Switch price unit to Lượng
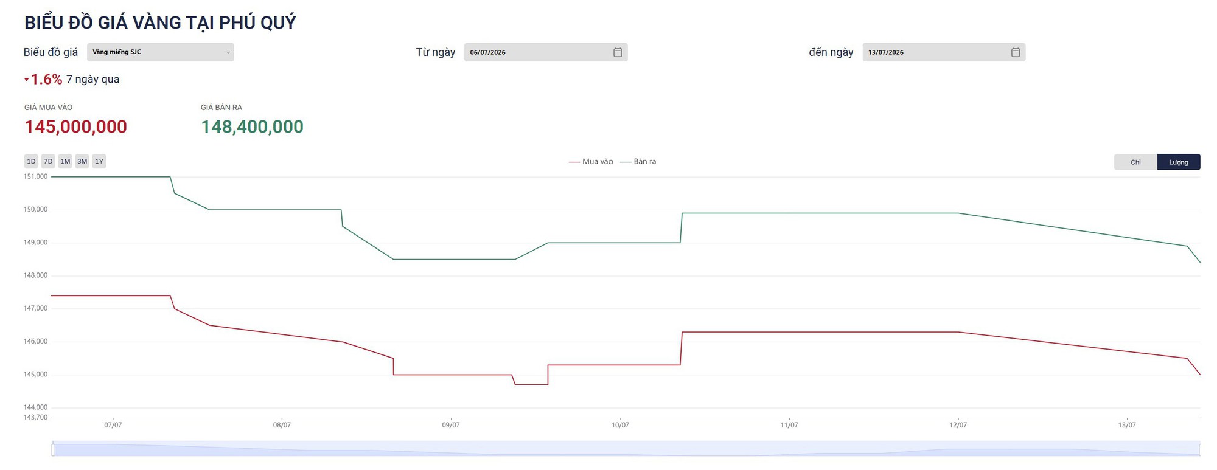The width and height of the screenshot is (1217, 470). pos(1179,162)
